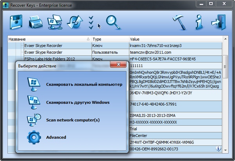The image size is (235, 161).
Task: Close the Recover Keys main window
Action: [224, 4]
